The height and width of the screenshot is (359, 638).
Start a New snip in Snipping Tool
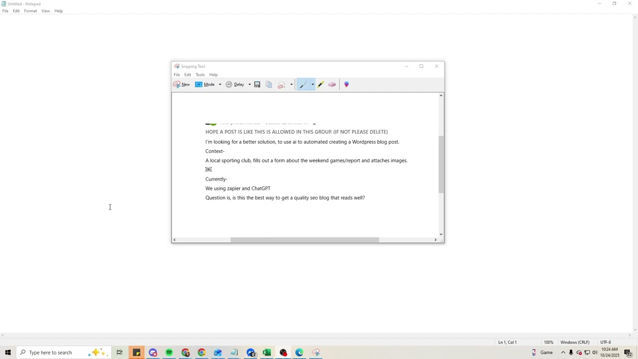pos(181,85)
